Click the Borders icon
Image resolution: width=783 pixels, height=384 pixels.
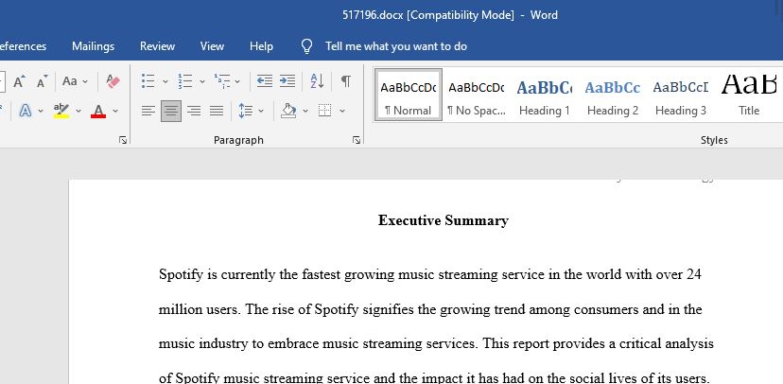(x=324, y=111)
